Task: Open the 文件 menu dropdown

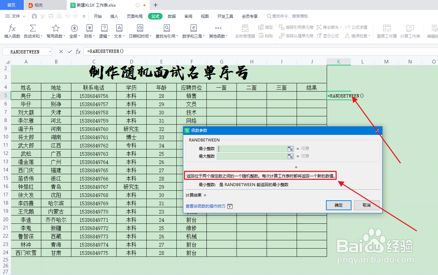Action: coord(16,16)
